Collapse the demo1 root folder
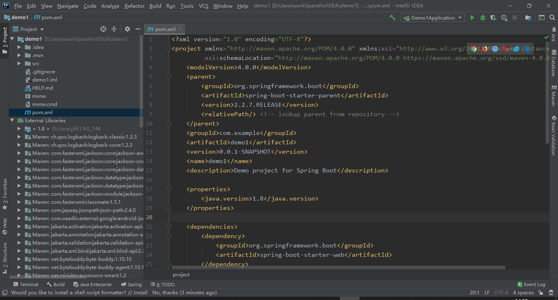Image resolution: width=558 pixels, height=300 pixels. tap(12, 39)
